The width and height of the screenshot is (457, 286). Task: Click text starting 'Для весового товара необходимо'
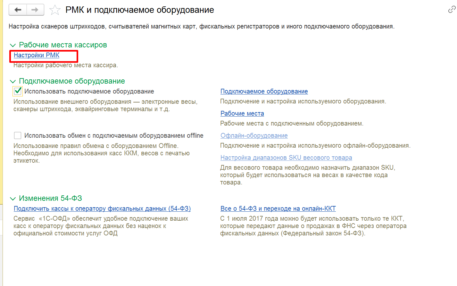308,175
